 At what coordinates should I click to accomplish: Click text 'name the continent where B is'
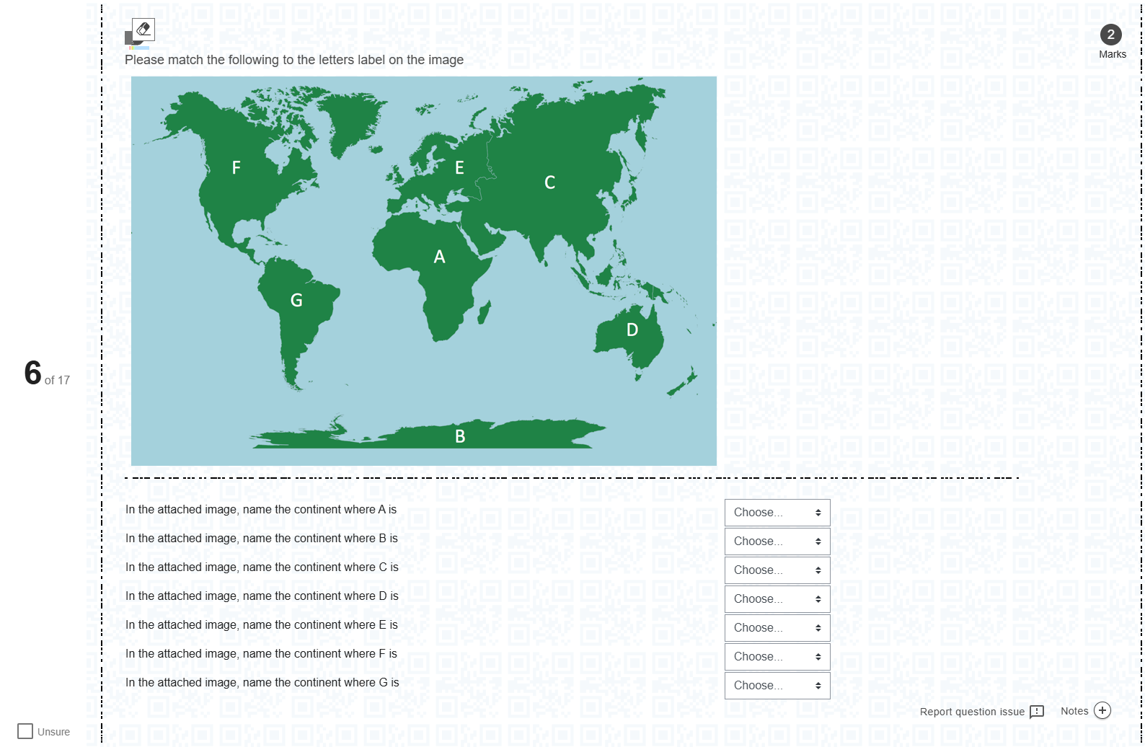click(x=320, y=539)
